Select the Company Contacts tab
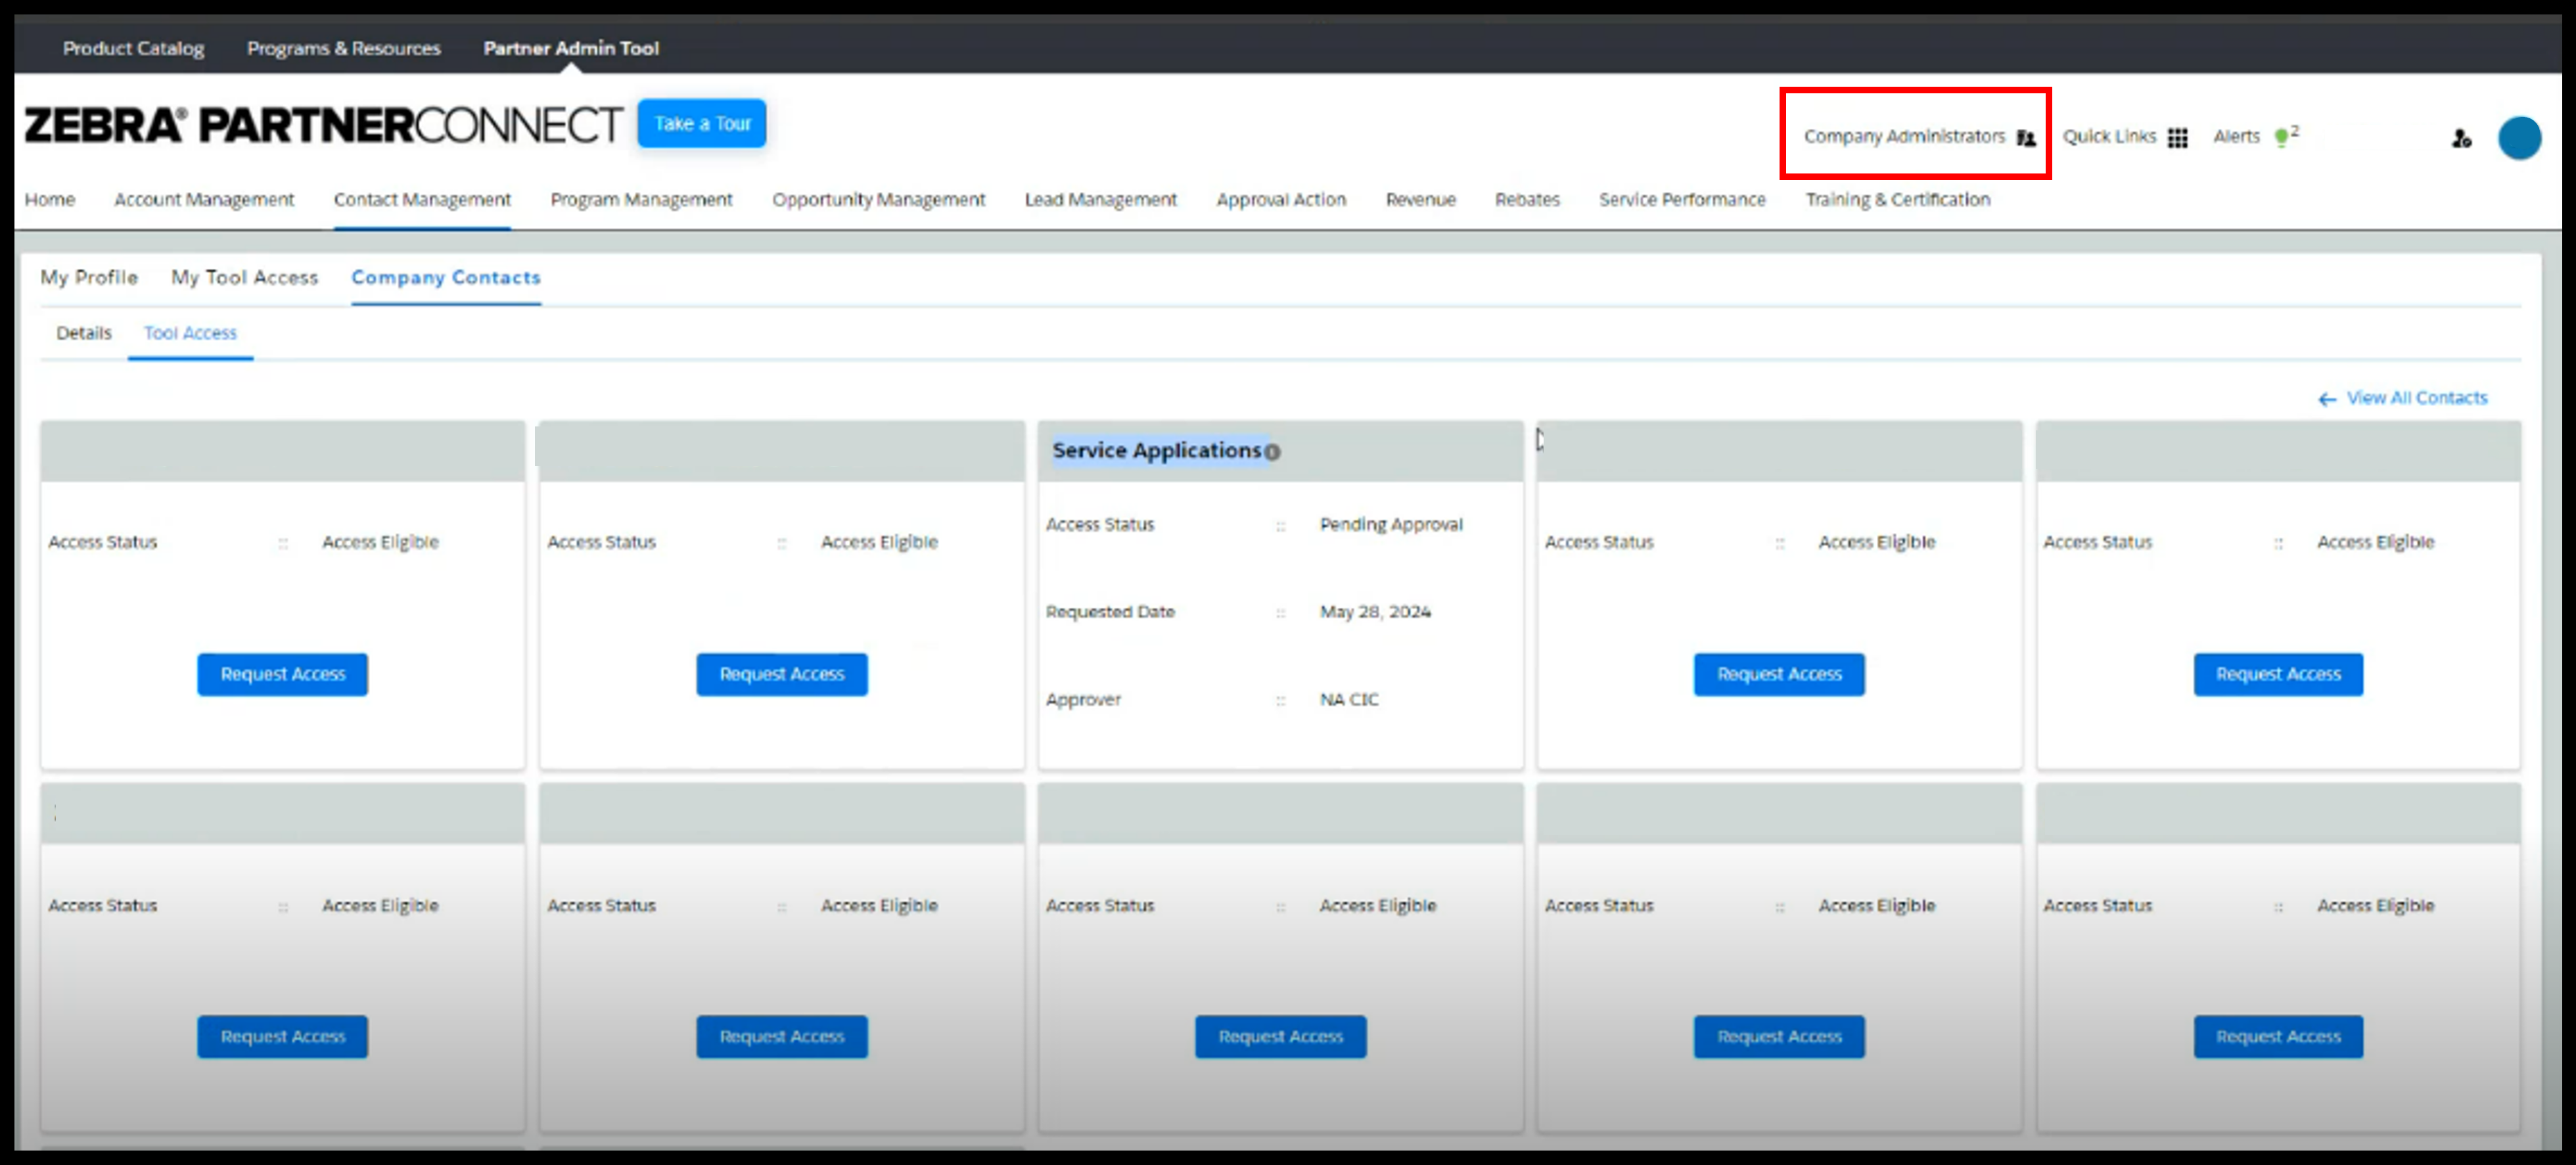Screen dimensions: 2576x1165 coord(445,277)
